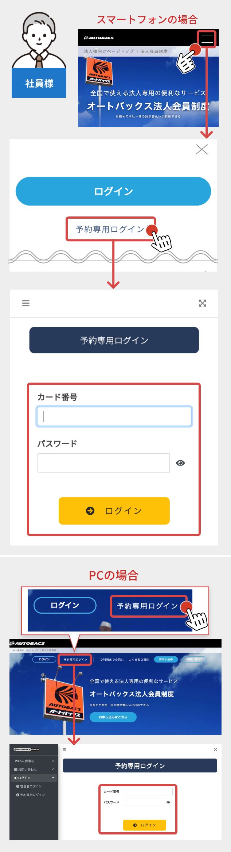Click お問い合わせ button in PC top navigation

tap(194, 659)
